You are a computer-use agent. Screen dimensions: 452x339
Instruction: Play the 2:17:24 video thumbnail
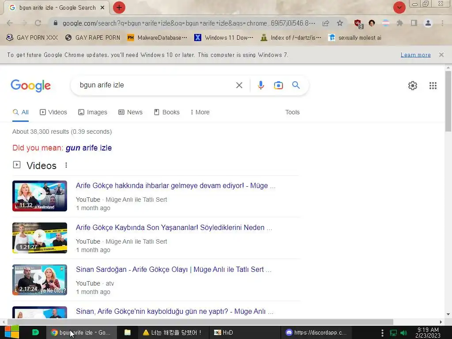(40, 280)
